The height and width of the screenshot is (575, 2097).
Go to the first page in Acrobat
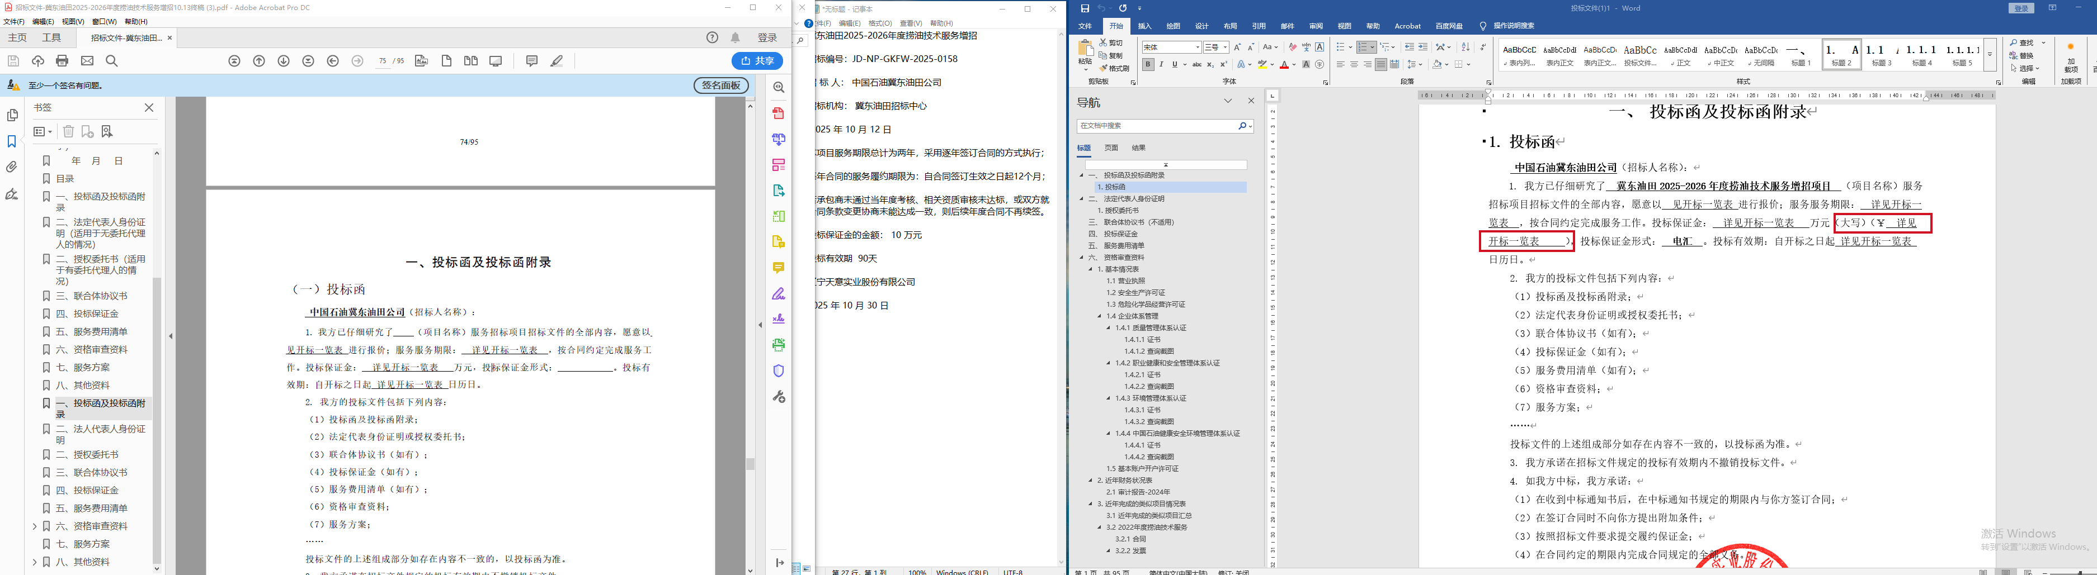[234, 61]
